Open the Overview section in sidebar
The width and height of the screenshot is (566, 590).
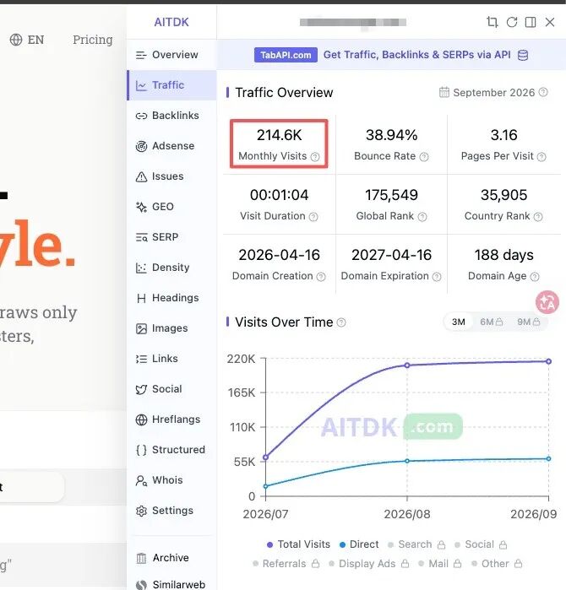pos(171,55)
